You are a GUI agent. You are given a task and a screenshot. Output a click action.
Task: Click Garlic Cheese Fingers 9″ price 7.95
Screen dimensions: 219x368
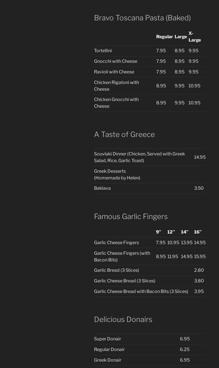point(161,243)
